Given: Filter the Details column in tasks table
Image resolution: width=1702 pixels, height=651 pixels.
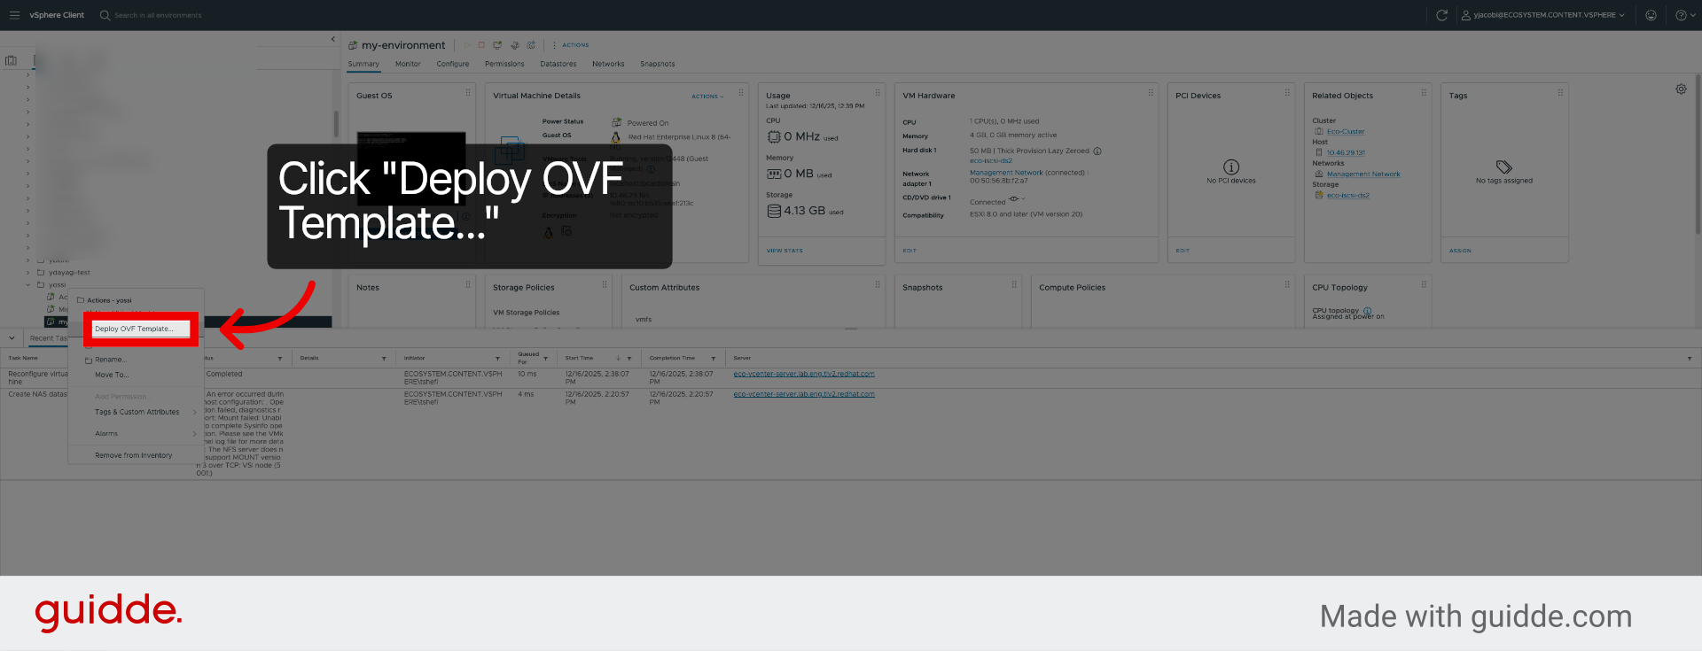Looking at the screenshot, I should (x=384, y=359).
